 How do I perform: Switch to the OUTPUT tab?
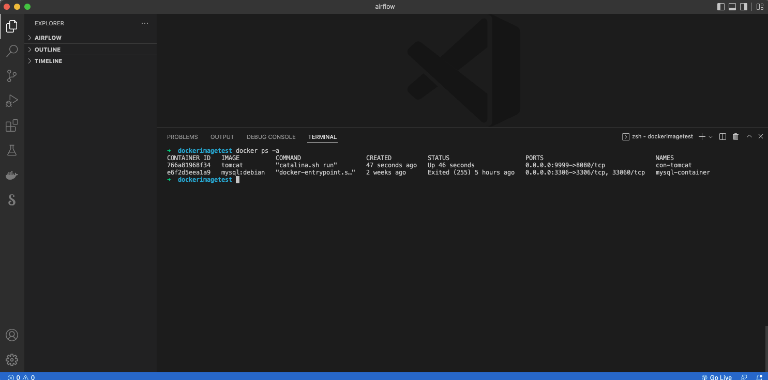222,137
